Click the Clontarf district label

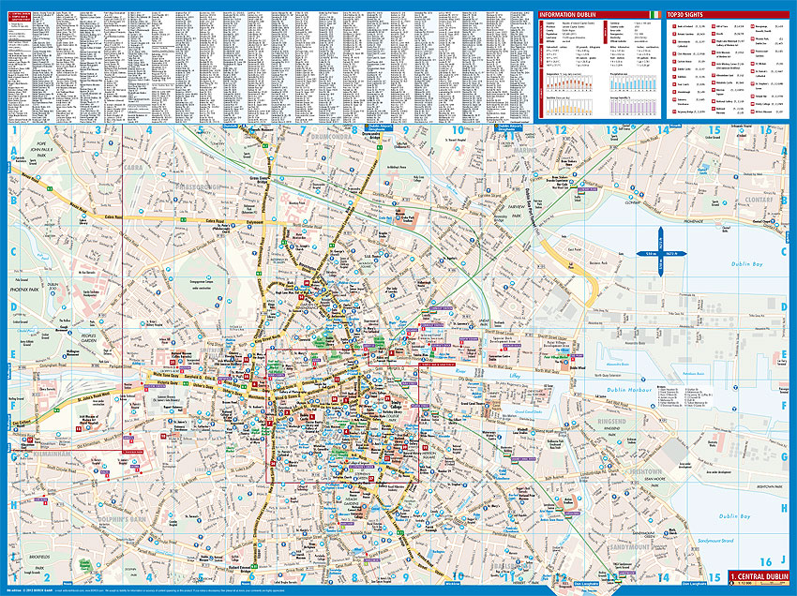(x=758, y=199)
